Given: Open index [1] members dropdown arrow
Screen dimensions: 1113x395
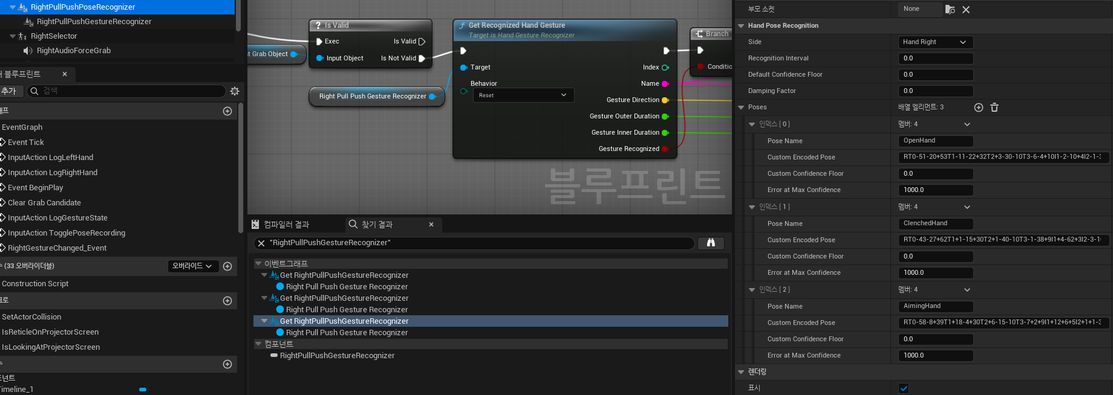Looking at the screenshot, I should coord(967,207).
